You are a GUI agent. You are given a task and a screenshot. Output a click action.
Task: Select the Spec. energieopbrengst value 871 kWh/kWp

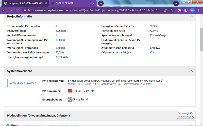coord(158,35)
